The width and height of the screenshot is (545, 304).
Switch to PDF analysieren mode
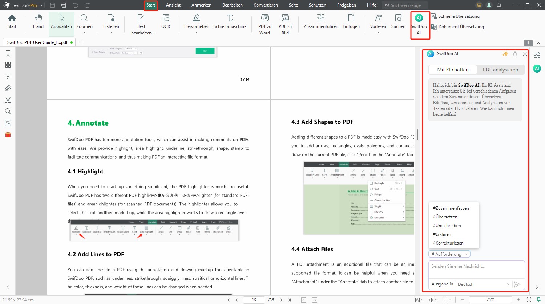tap(500, 70)
